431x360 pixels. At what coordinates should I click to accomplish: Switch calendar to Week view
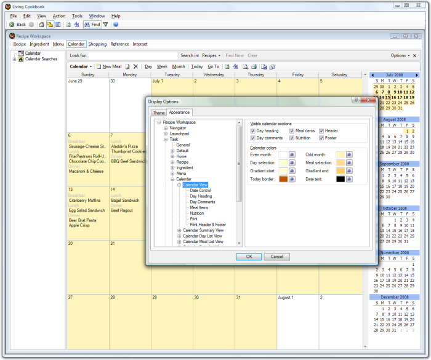[162, 66]
